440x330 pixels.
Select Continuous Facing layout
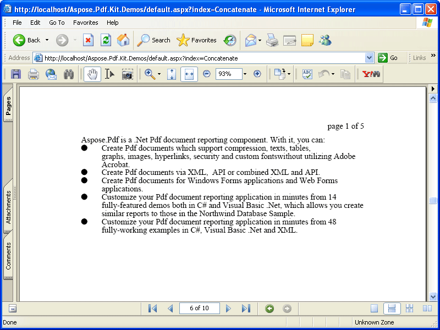click(409, 309)
